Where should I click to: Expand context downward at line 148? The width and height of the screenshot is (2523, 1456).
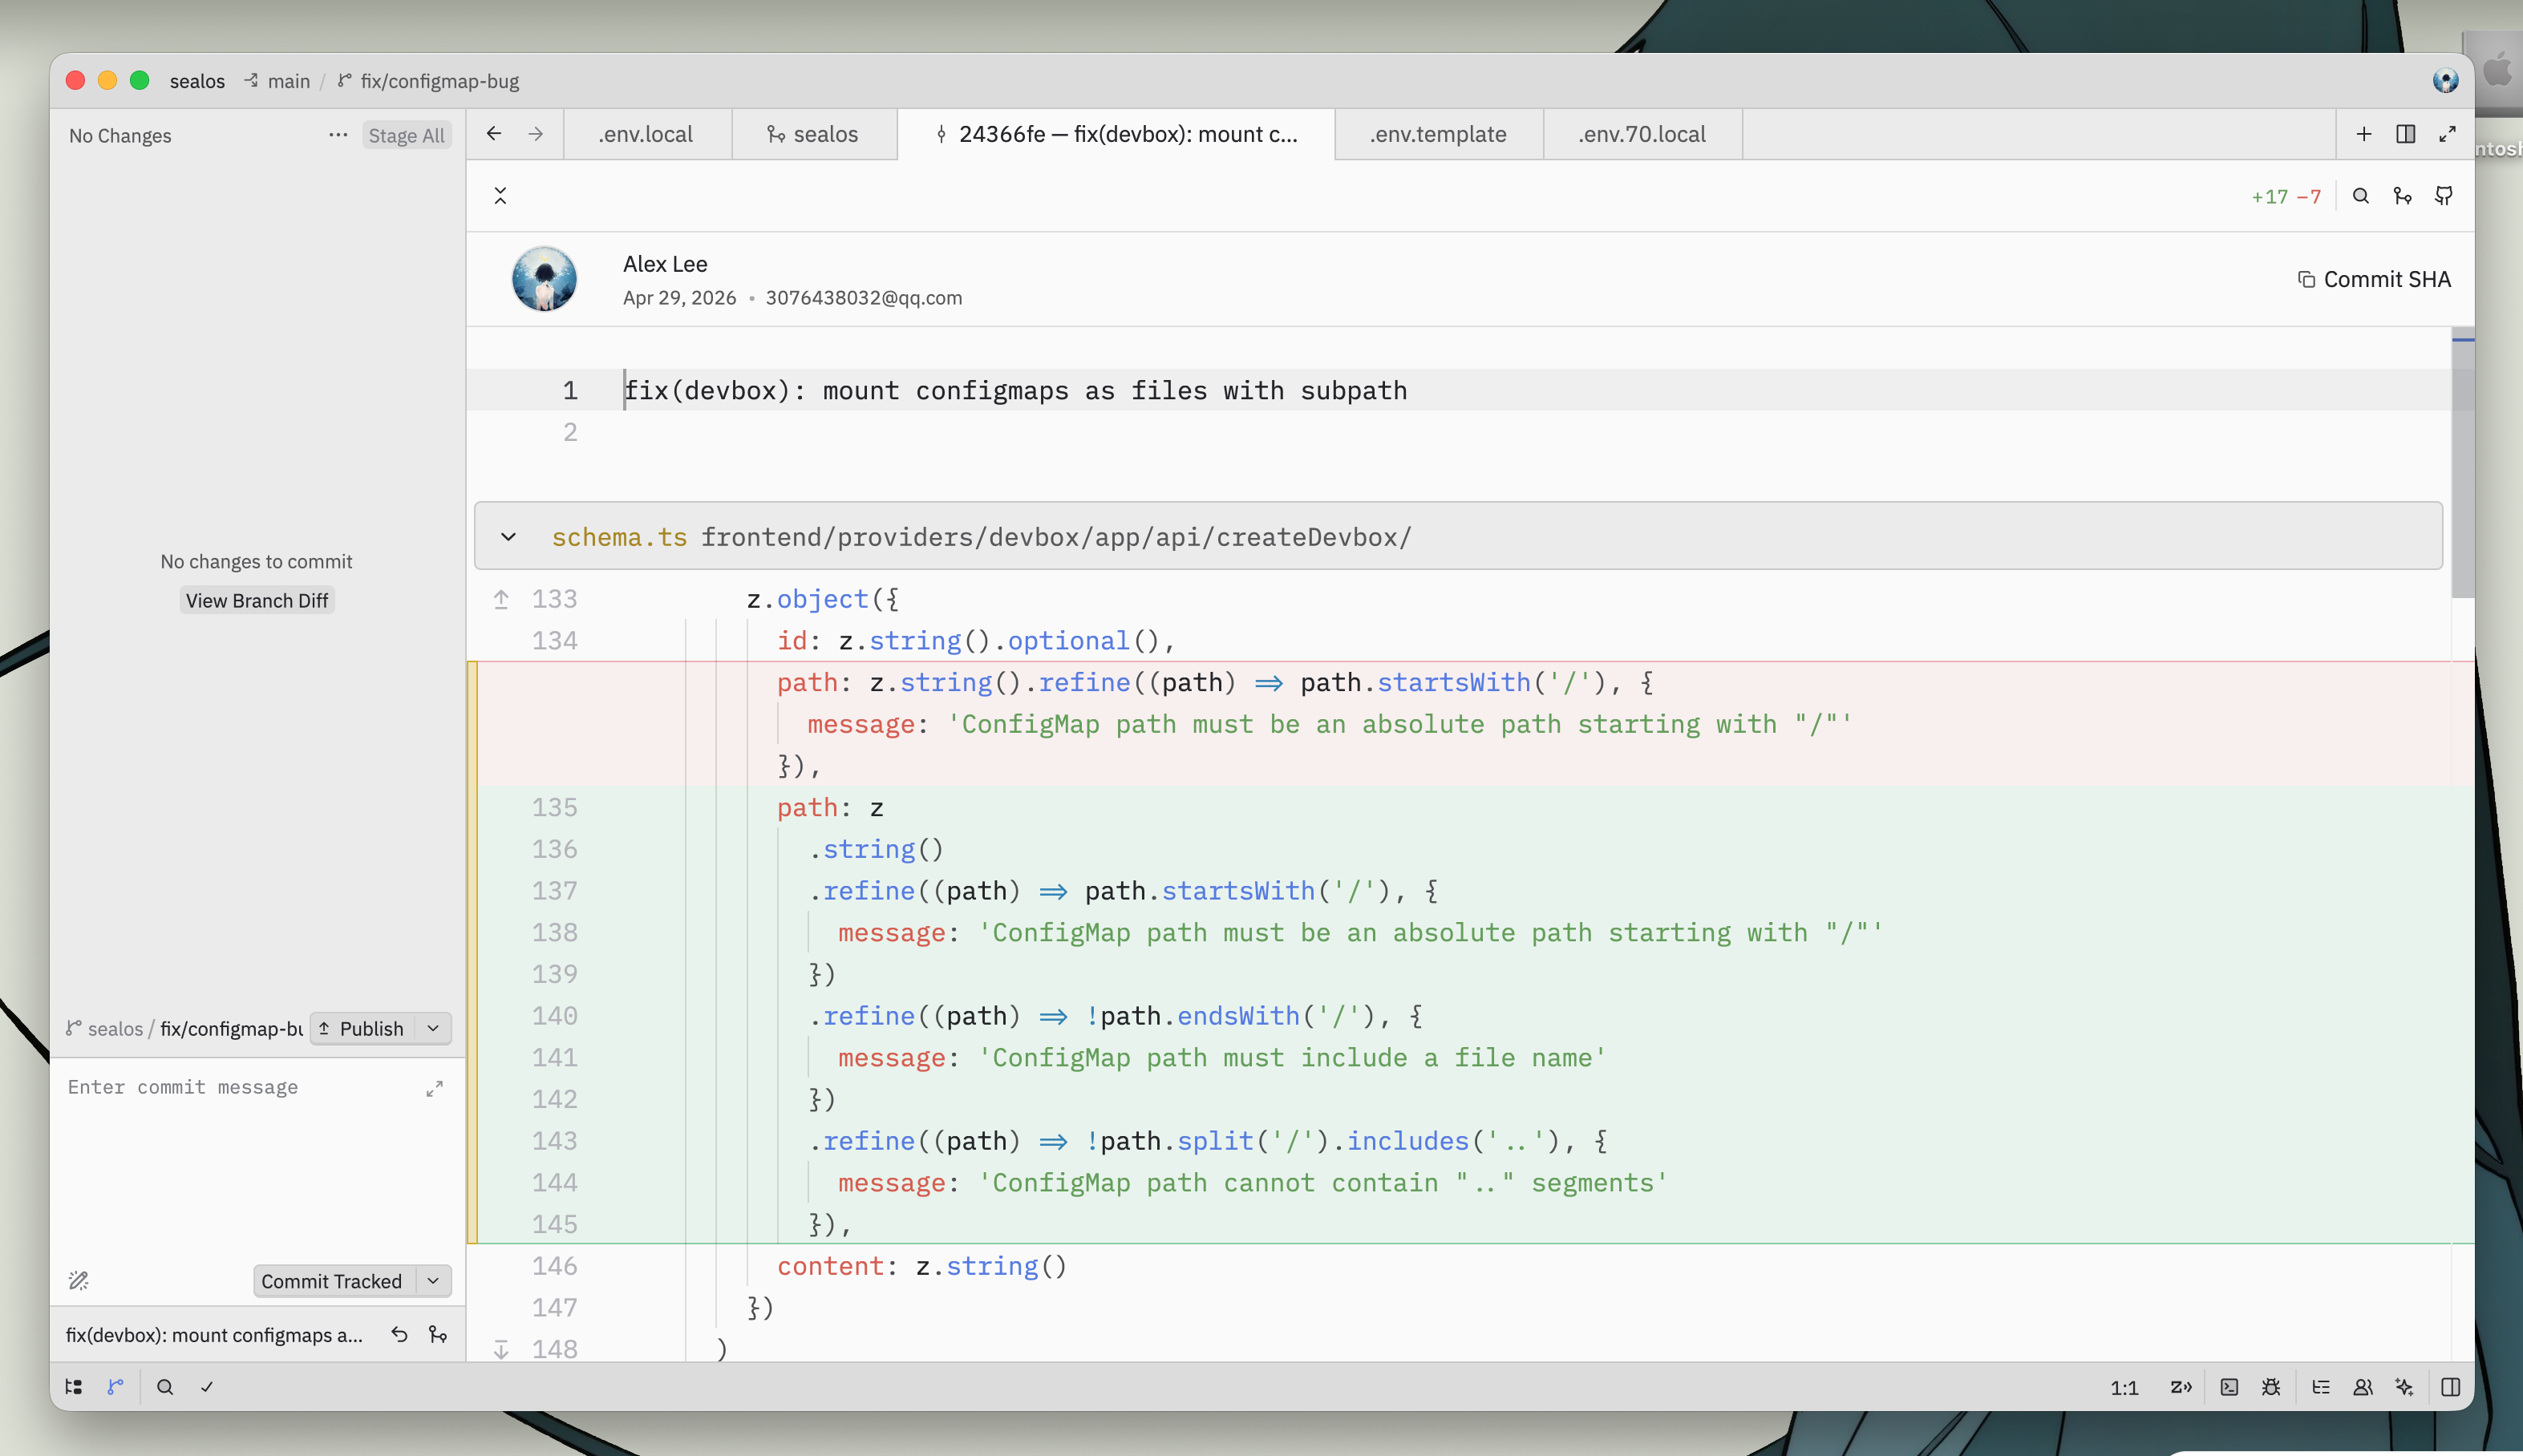tap(501, 1349)
